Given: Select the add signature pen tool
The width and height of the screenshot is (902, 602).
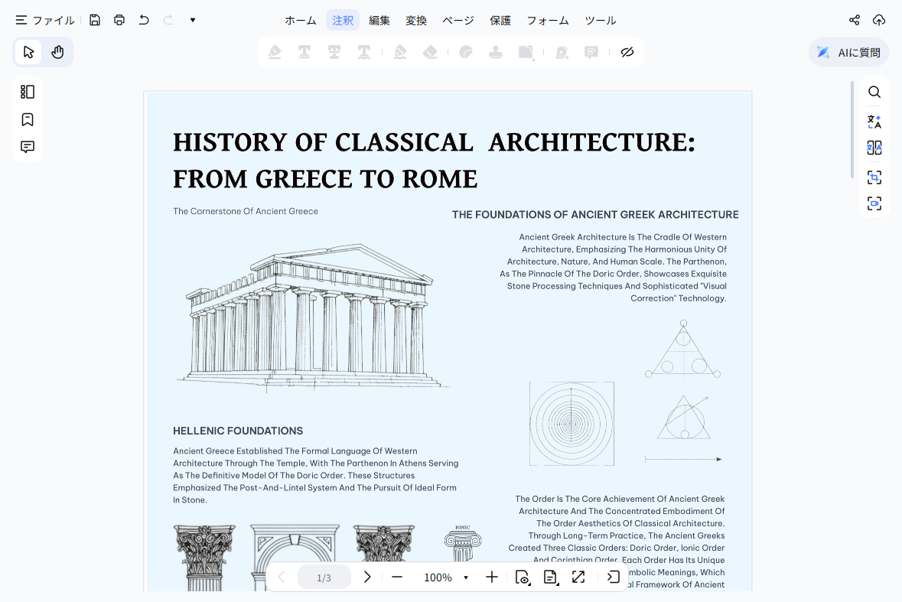Looking at the screenshot, I should coord(562,52).
